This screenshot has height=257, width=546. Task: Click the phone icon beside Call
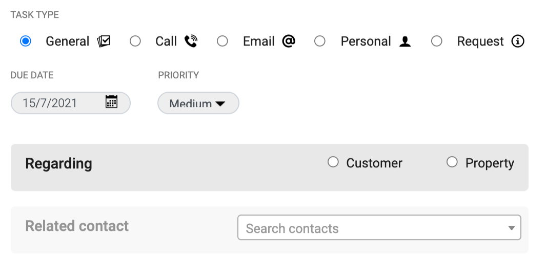pyautogui.click(x=191, y=41)
